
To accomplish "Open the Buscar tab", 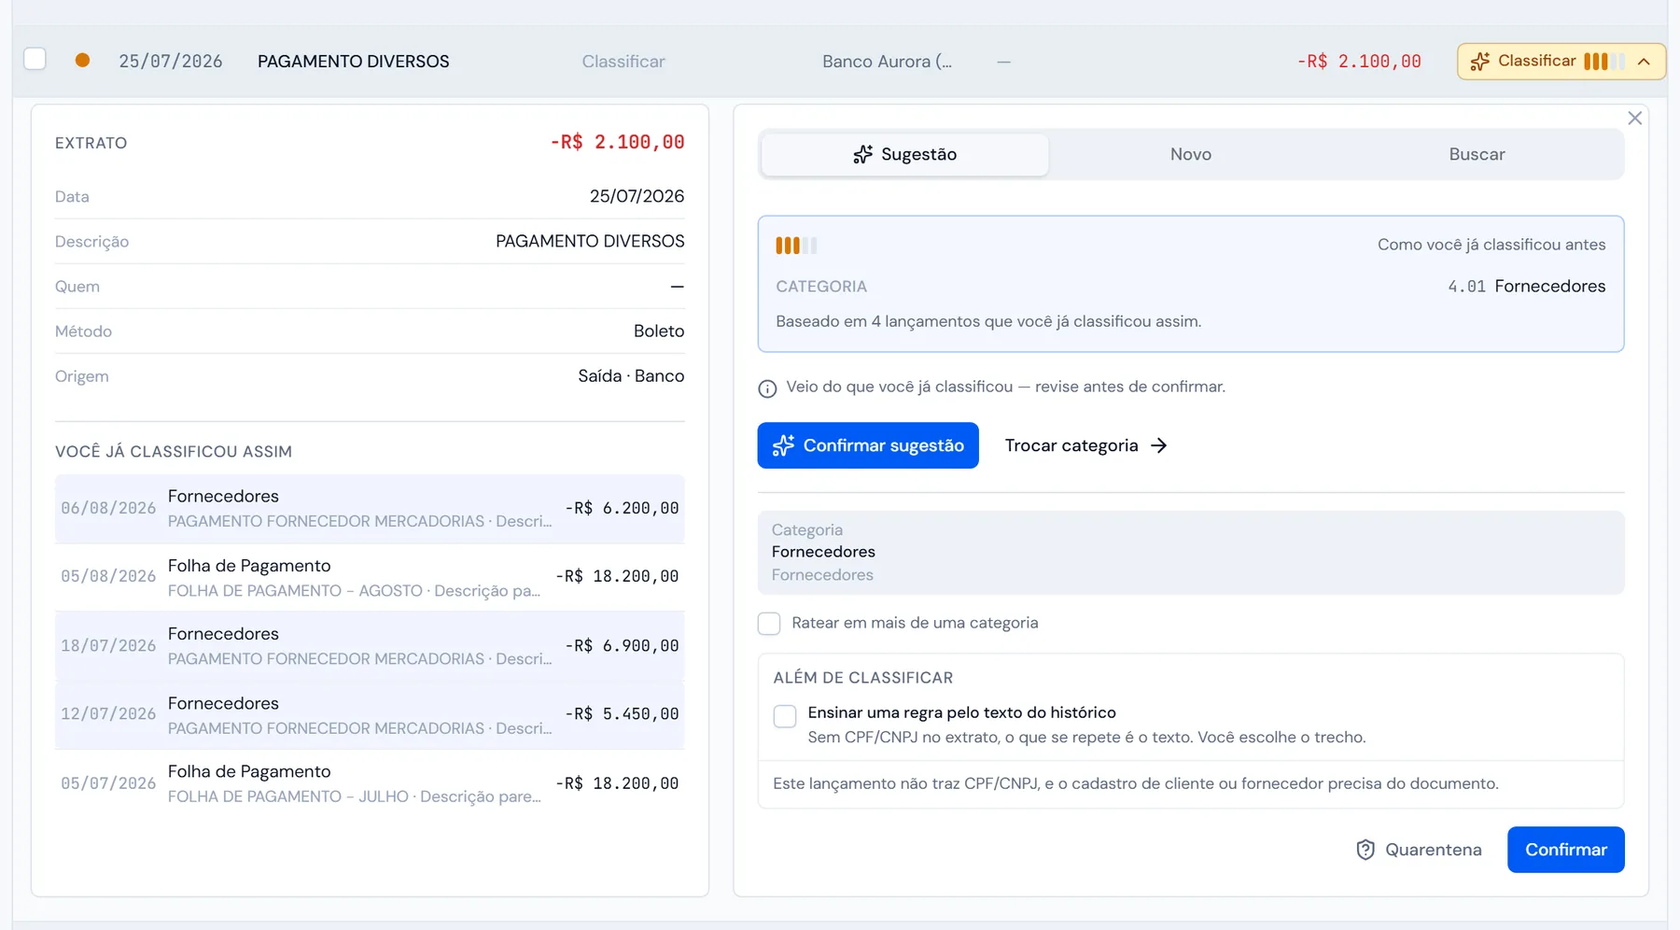I will (x=1477, y=154).
